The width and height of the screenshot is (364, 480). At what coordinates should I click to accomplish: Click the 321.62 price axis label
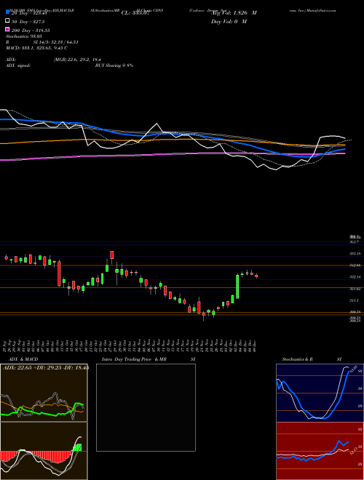(x=356, y=289)
